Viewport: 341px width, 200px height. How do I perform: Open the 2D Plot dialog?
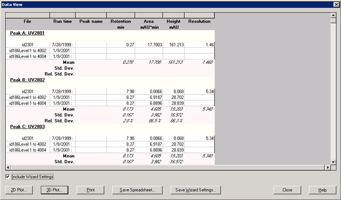coord(19,190)
